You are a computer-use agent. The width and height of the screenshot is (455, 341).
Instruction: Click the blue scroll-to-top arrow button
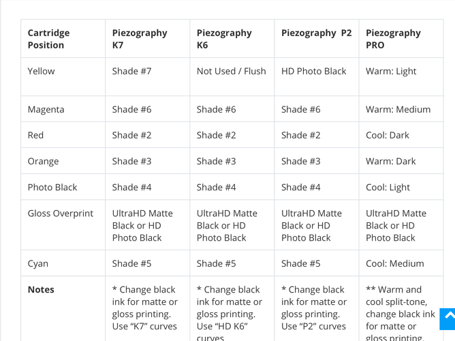[448, 319]
